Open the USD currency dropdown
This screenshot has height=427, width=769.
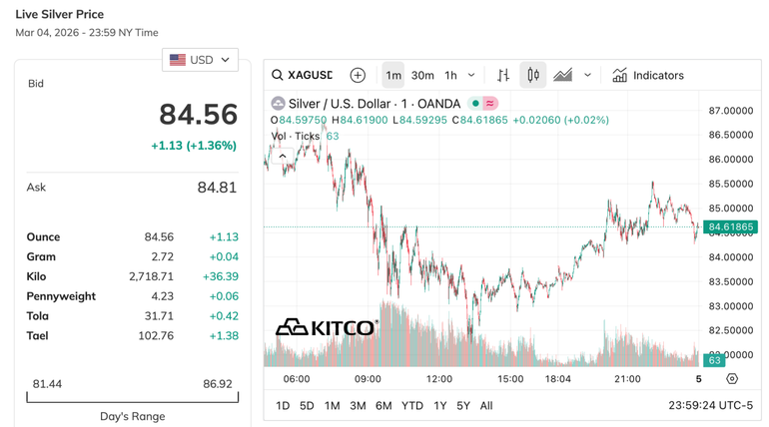pos(200,60)
